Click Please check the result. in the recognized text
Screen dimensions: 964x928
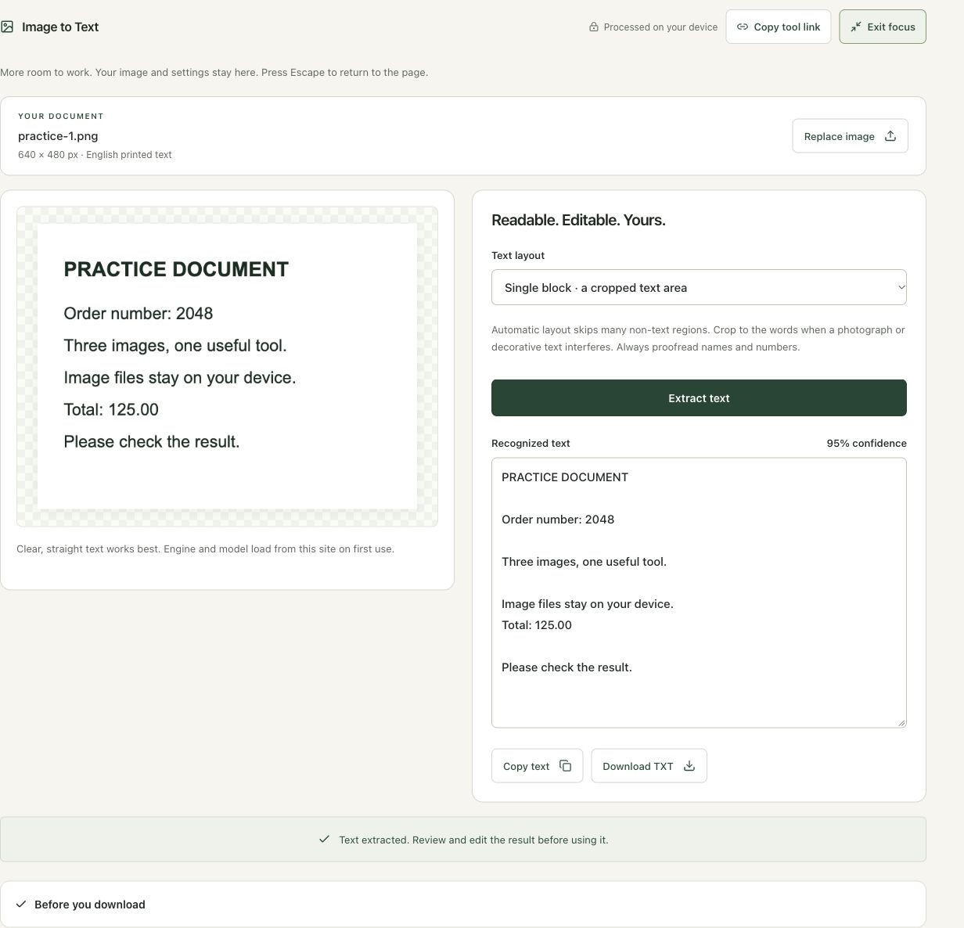(x=567, y=667)
